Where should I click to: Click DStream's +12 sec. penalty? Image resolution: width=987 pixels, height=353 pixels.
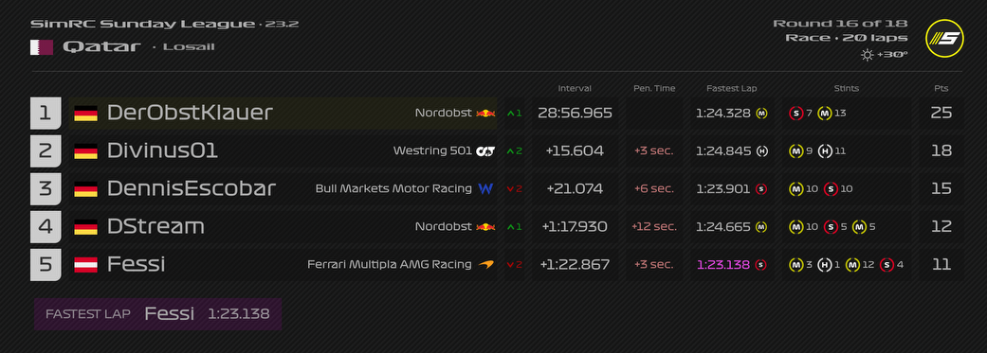click(x=654, y=227)
